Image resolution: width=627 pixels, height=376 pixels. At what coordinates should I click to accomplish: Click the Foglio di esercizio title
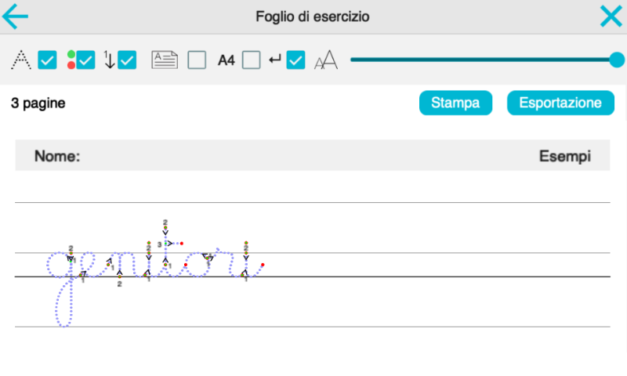313,16
